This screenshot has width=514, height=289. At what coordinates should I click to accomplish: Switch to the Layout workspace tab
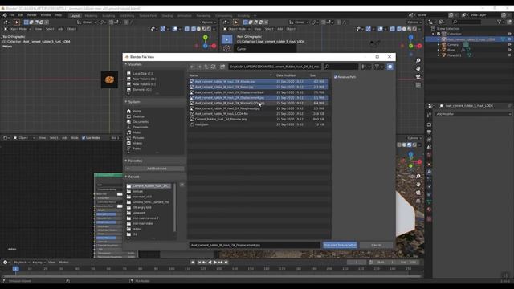[x=75, y=15]
